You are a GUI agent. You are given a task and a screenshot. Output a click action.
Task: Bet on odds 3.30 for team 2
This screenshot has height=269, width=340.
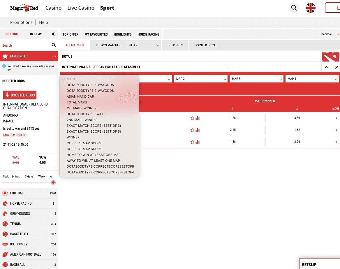[297, 118]
